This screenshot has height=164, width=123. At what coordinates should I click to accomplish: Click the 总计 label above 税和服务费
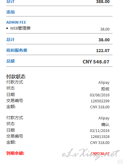coord(10,40)
